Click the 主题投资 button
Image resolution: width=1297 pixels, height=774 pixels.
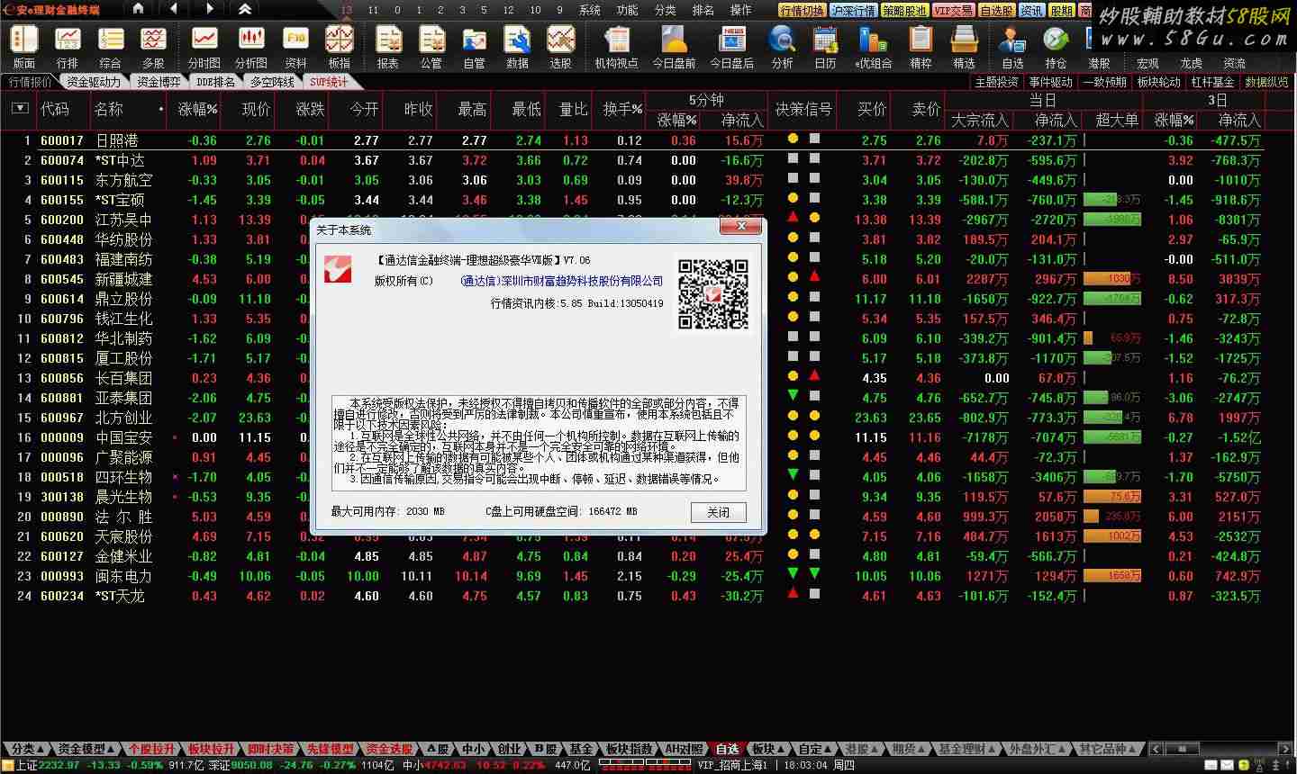click(x=997, y=82)
